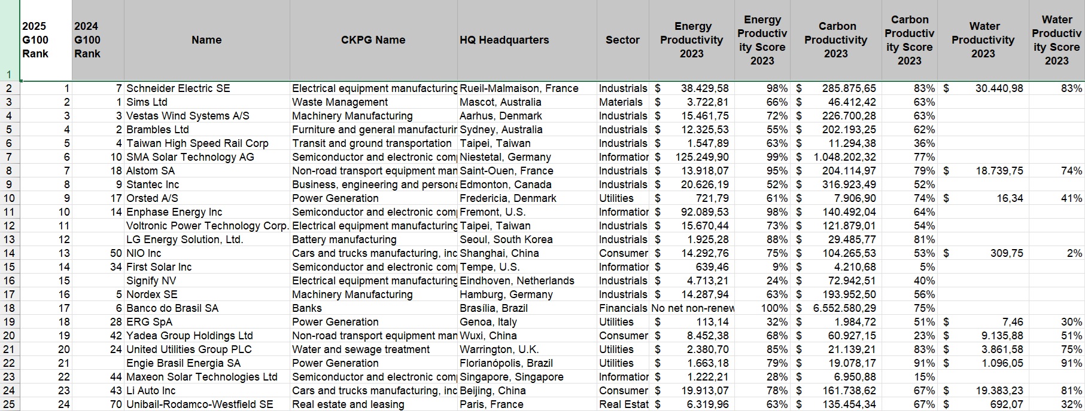This screenshot has width=1085, height=411.
Task: Click the "Seoul, South Korea" headquarters cell
Action: (x=527, y=240)
